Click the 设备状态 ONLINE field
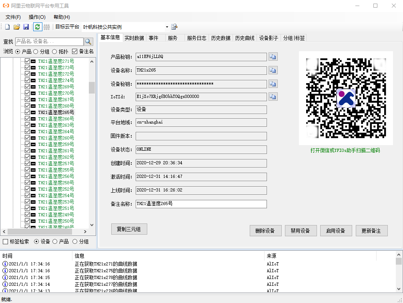Screen dimensions: 403x303 (201, 150)
